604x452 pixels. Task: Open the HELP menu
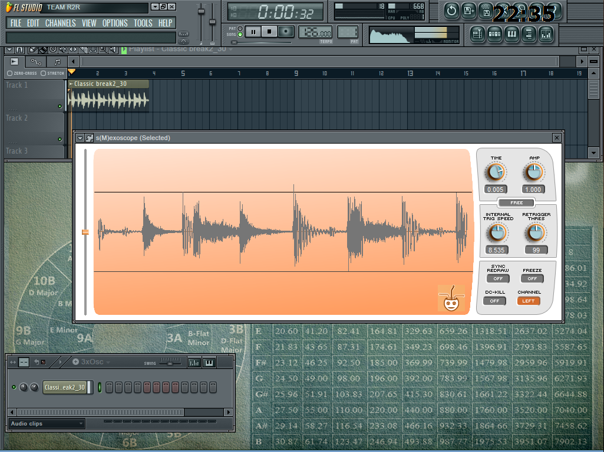tap(165, 23)
